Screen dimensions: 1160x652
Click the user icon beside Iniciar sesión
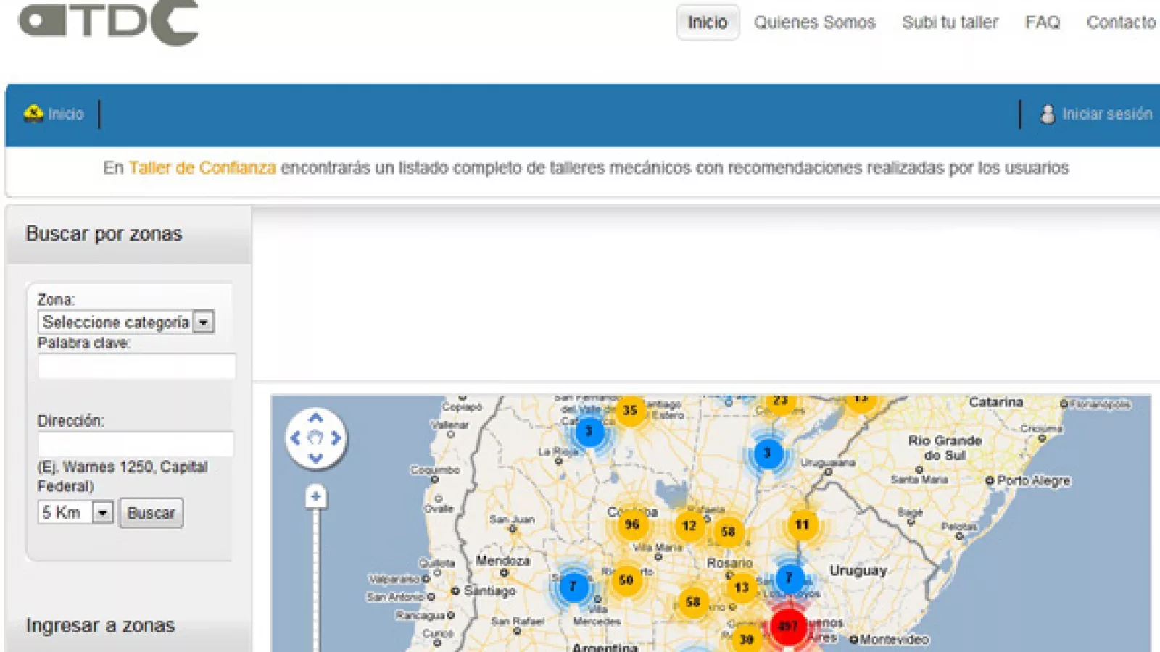pyautogui.click(x=1047, y=114)
